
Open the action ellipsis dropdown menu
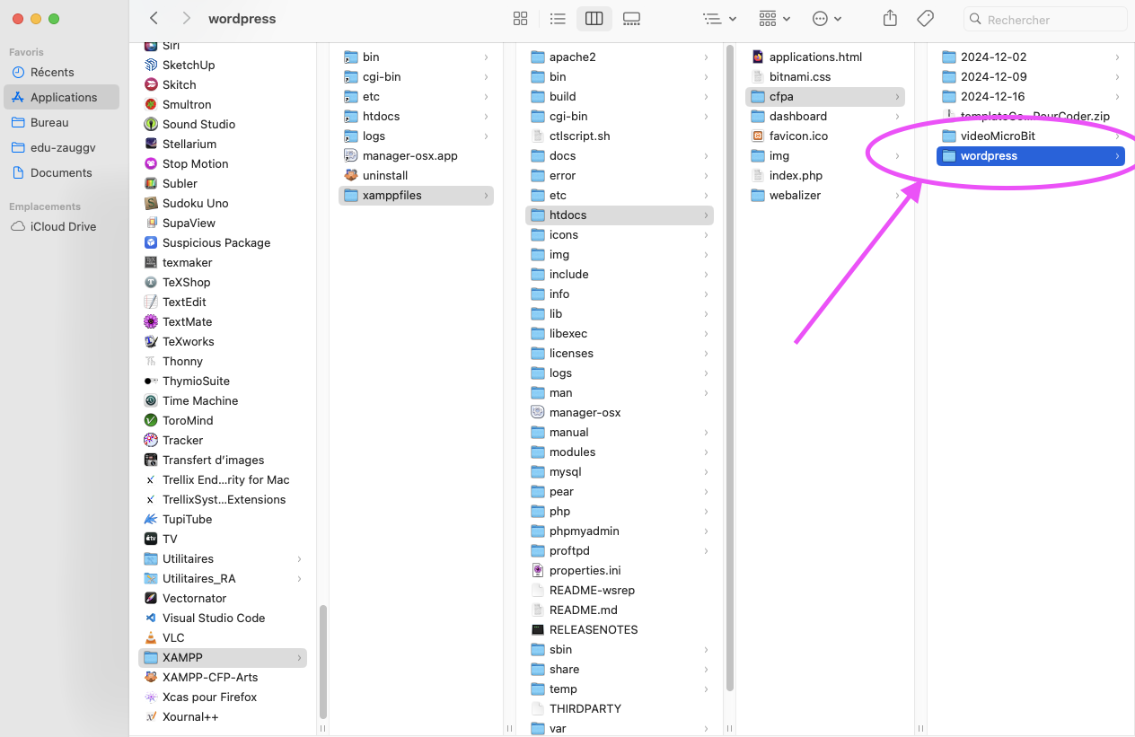click(827, 19)
